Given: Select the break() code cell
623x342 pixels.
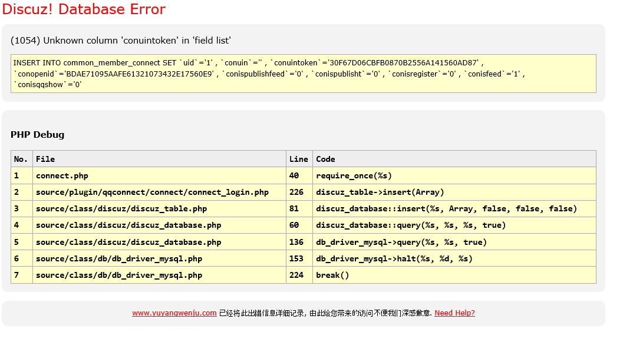Looking at the screenshot, I should click(454, 275).
